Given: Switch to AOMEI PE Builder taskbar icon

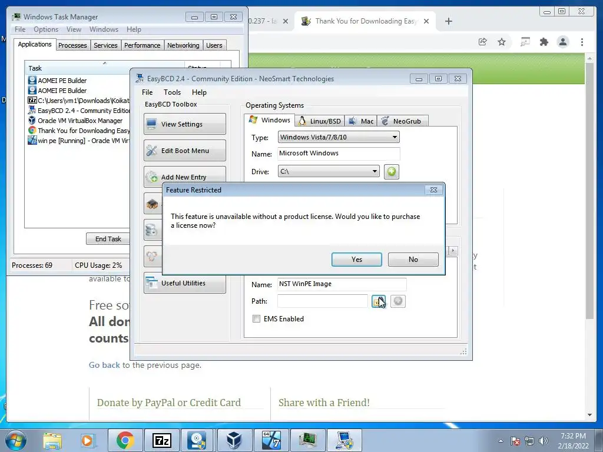Looking at the screenshot, I should point(198,441).
